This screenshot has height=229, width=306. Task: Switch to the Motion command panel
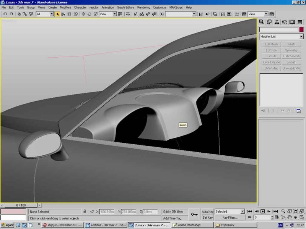[285, 22]
